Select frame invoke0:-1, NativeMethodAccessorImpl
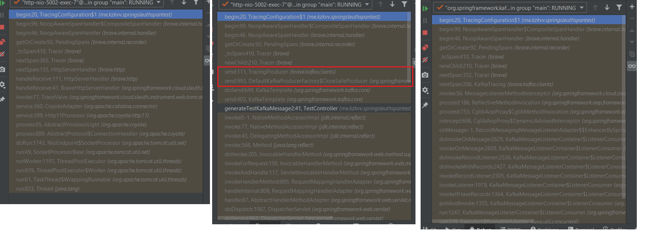 pyautogui.click(x=314, y=118)
